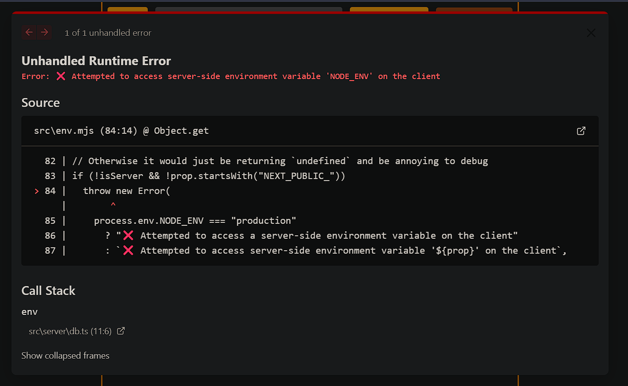The width and height of the screenshot is (628, 386).
Task: Select the src\env.mjs source frame header
Action: click(x=121, y=130)
